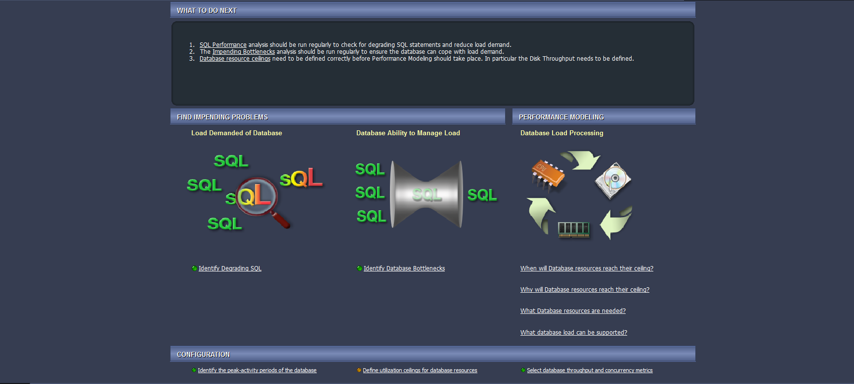Click Identify Degrading SQL link

pos(230,269)
